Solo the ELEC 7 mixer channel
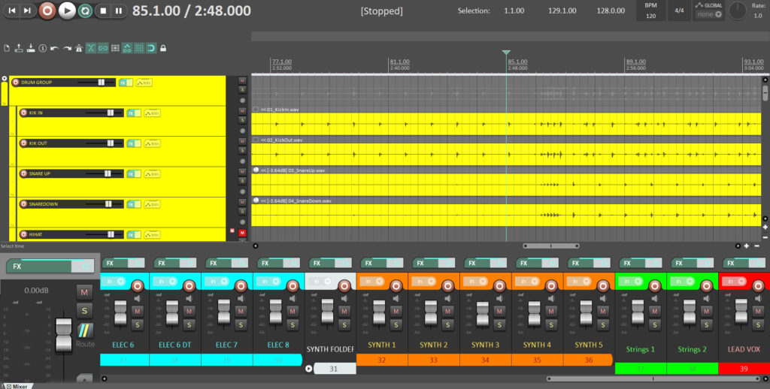The image size is (770, 389). click(241, 324)
